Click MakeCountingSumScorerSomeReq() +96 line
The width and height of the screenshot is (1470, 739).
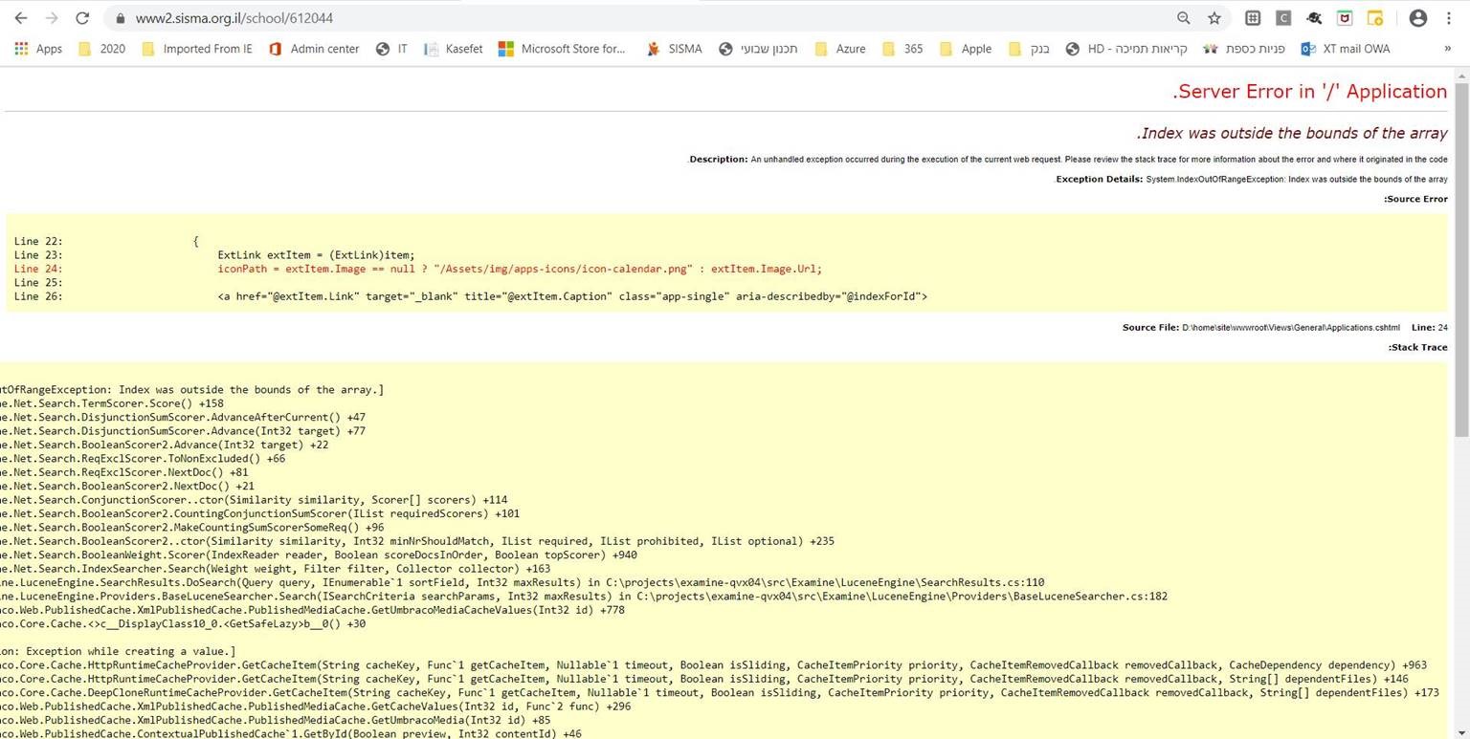tap(192, 527)
